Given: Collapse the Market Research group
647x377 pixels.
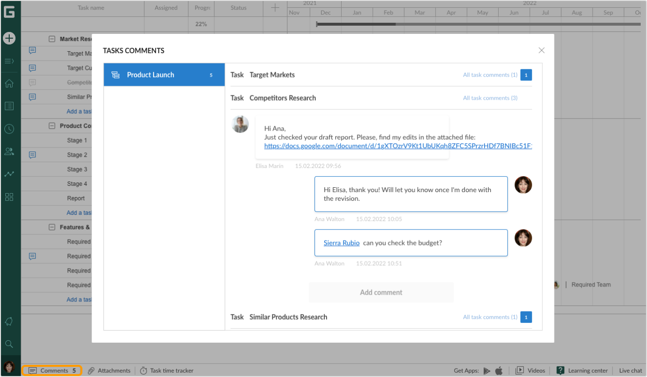Looking at the screenshot, I should pyautogui.click(x=52, y=39).
